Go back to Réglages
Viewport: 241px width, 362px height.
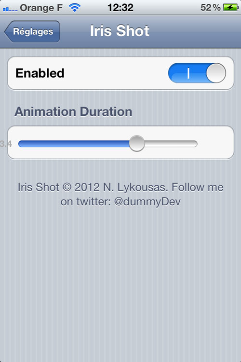tap(32, 32)
